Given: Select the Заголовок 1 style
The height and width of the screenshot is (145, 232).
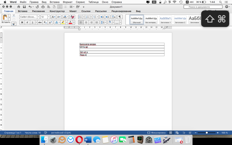Looking at the screenshot, I should tap(166, 19).
